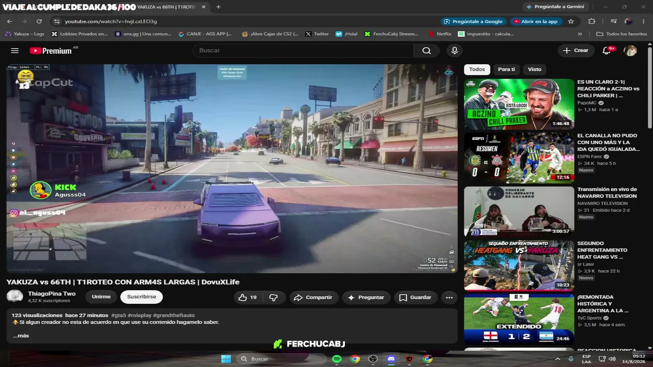The image size is (653, 367).
Task: Open ESPN Resumen 0-0 video thumbnail
Action: (x=519, y=158)
